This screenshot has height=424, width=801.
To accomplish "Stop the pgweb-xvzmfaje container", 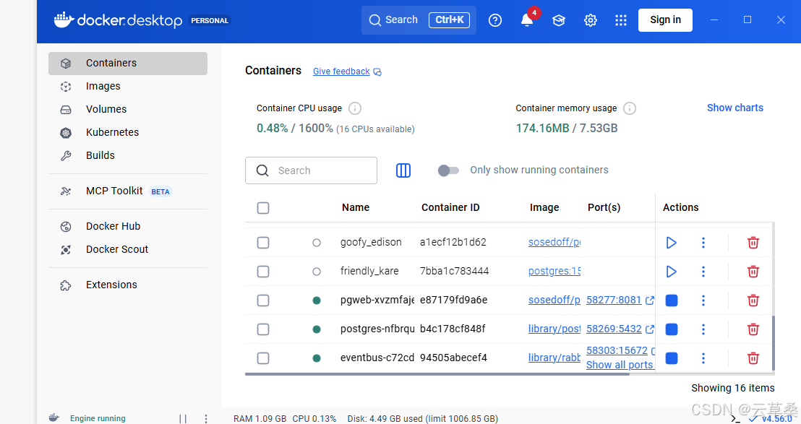I will 672,300.
